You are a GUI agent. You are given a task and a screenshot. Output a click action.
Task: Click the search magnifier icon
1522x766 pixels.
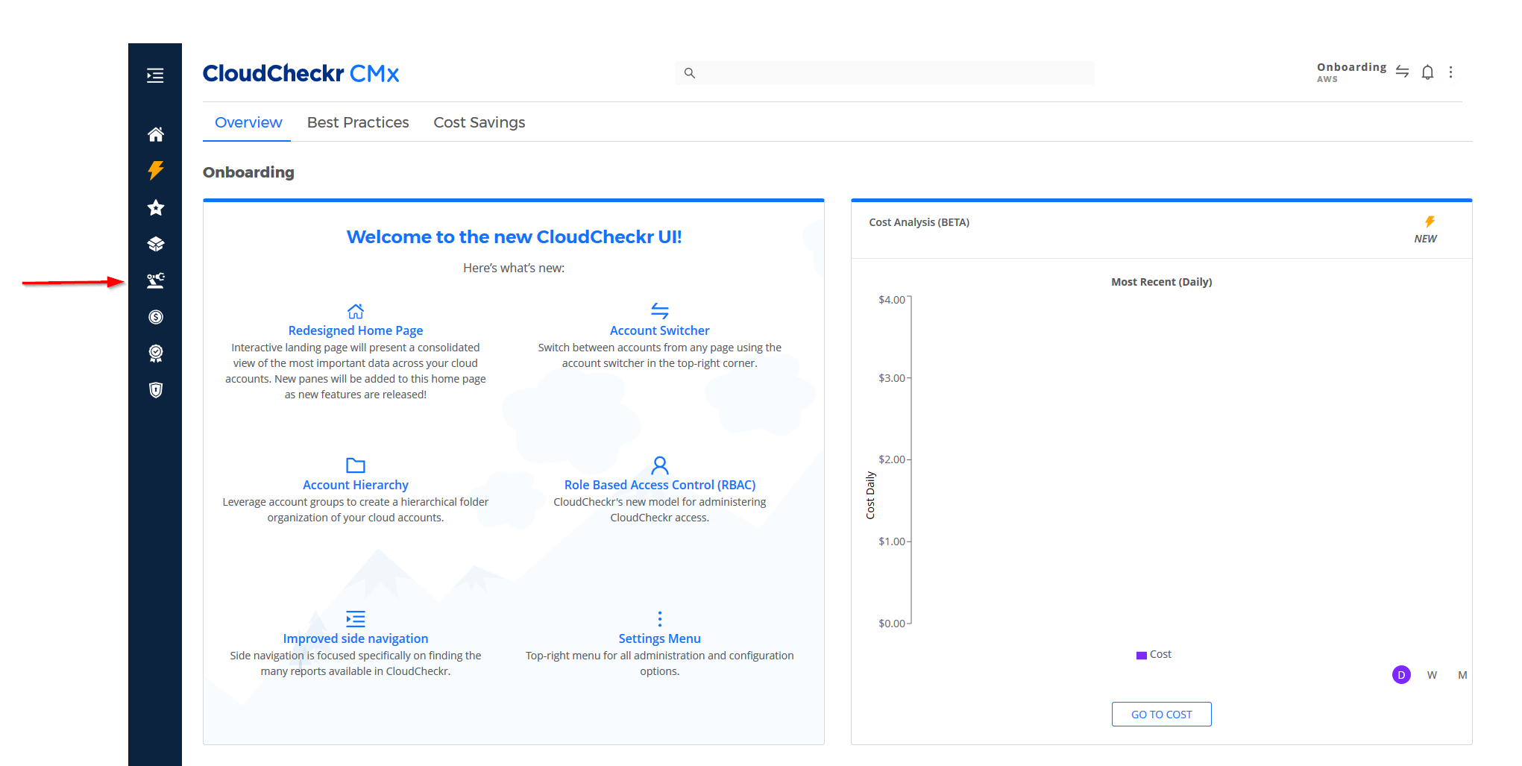click(x=690, y=73)
